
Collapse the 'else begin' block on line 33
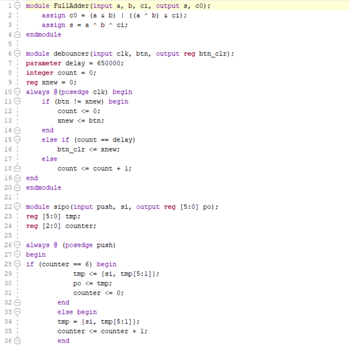17,312
